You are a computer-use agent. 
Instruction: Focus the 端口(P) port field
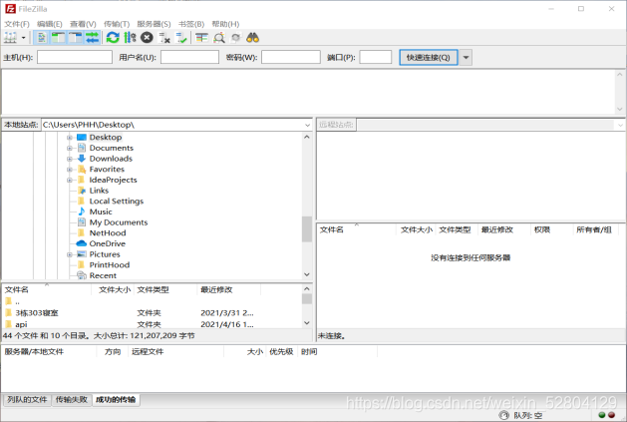point(375,57)
